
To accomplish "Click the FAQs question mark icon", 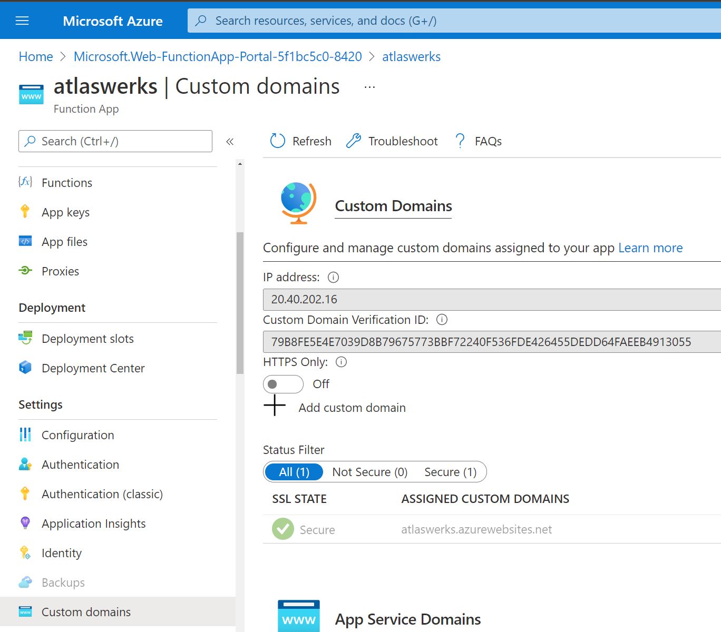I will [x=460, y=141].
